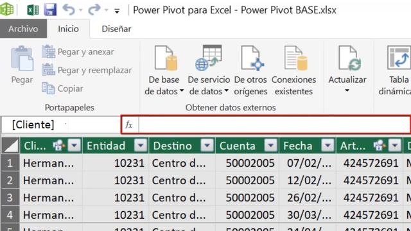Click Cuenta 50002005 in row 4

[x=247, y=215]
